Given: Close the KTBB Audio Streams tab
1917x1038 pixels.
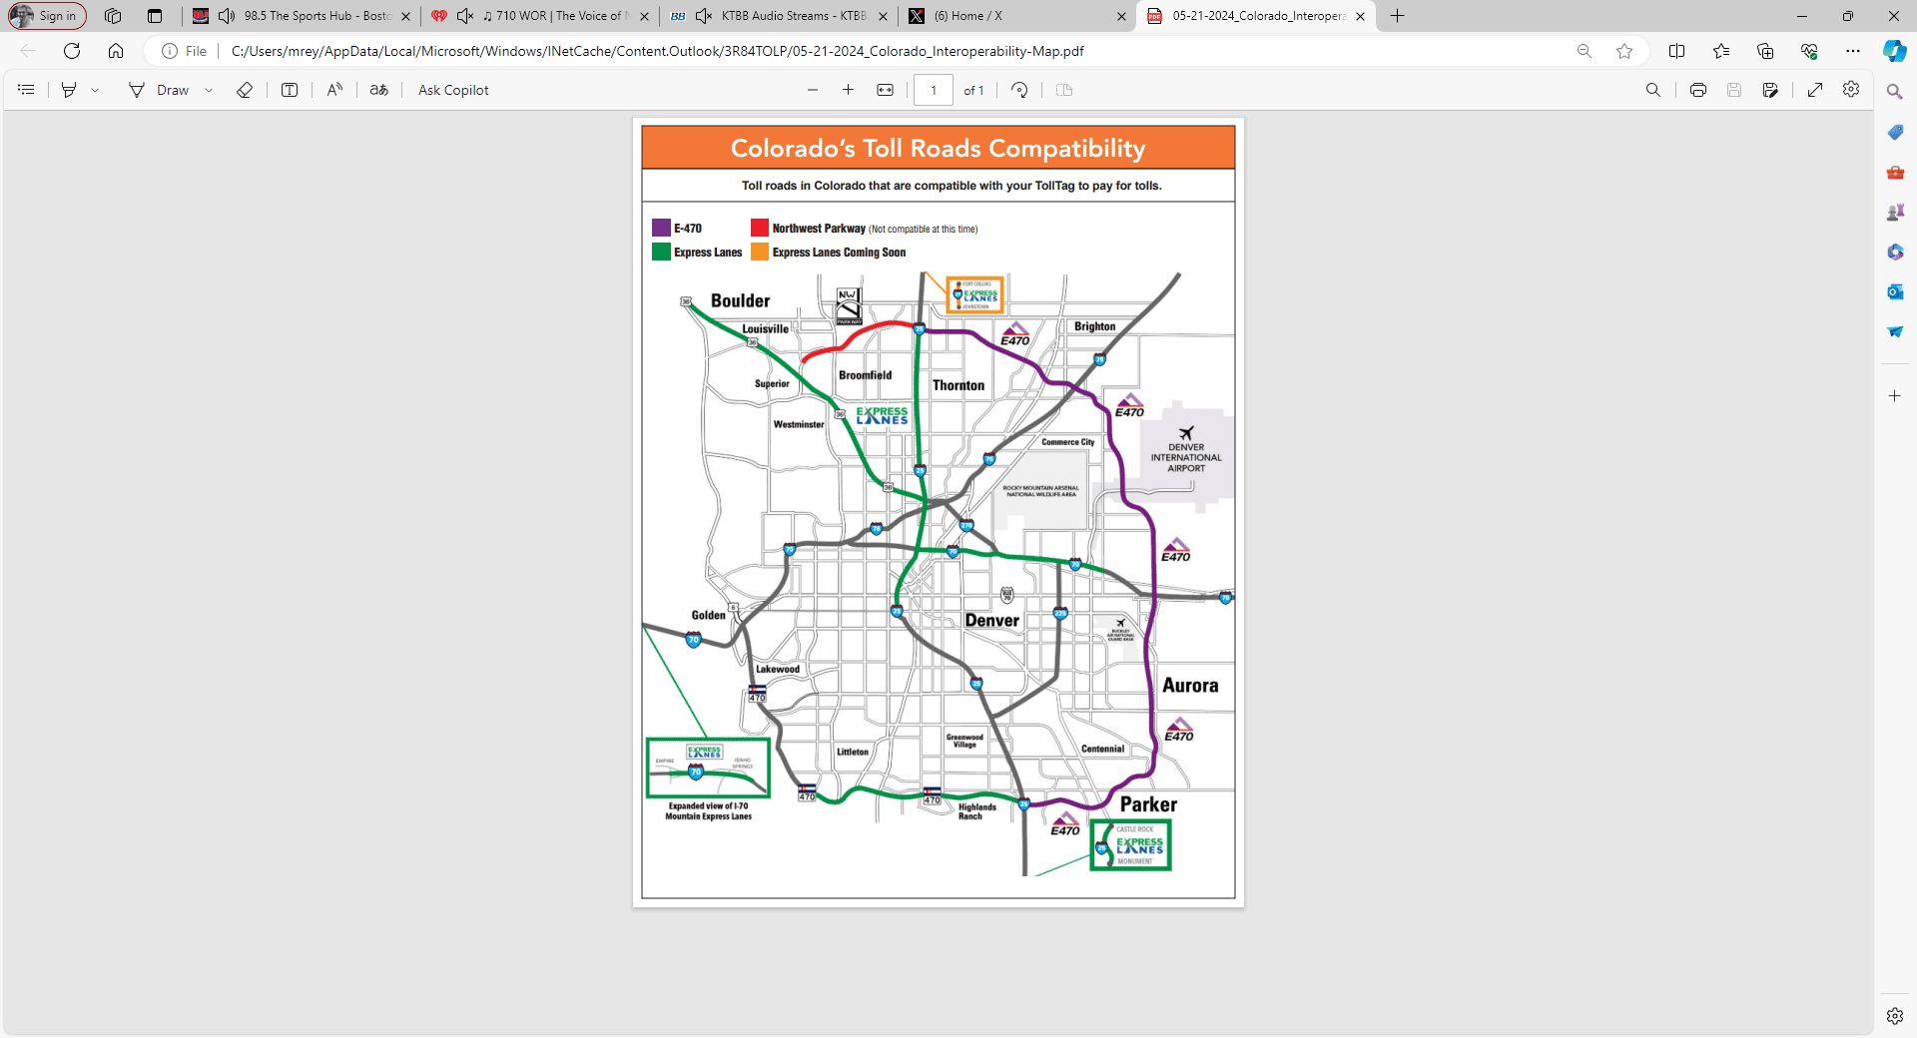Looking at the screenshot, I should (x=883, y=16).
